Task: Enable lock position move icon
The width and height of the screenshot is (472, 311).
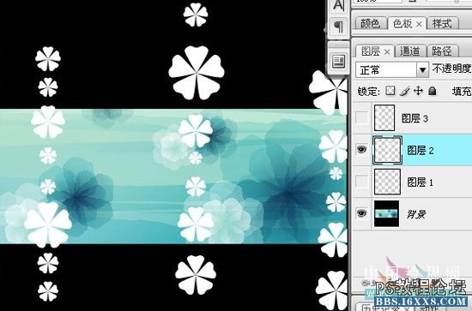Action: [419, 91]
